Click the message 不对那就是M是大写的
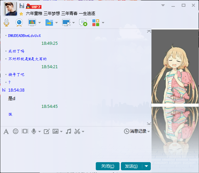The height and width of the screenshot is (173, 199). [x=28, y=59]
